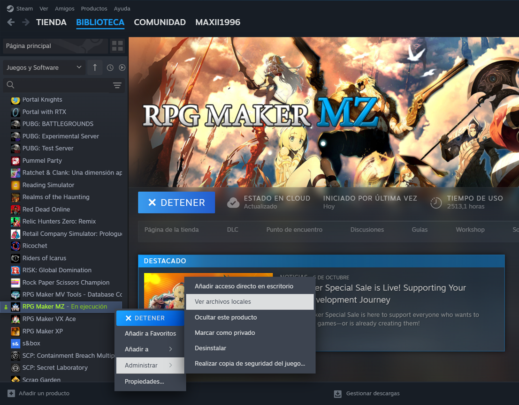
Task: Click the Reading Simulator game icon
Action: [x=15, y=185]
